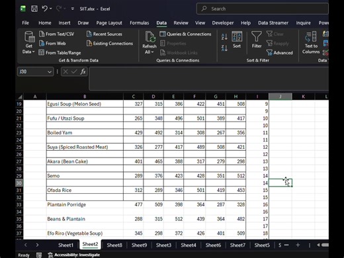Open the Get Data dropdown button

pos(29,43)
